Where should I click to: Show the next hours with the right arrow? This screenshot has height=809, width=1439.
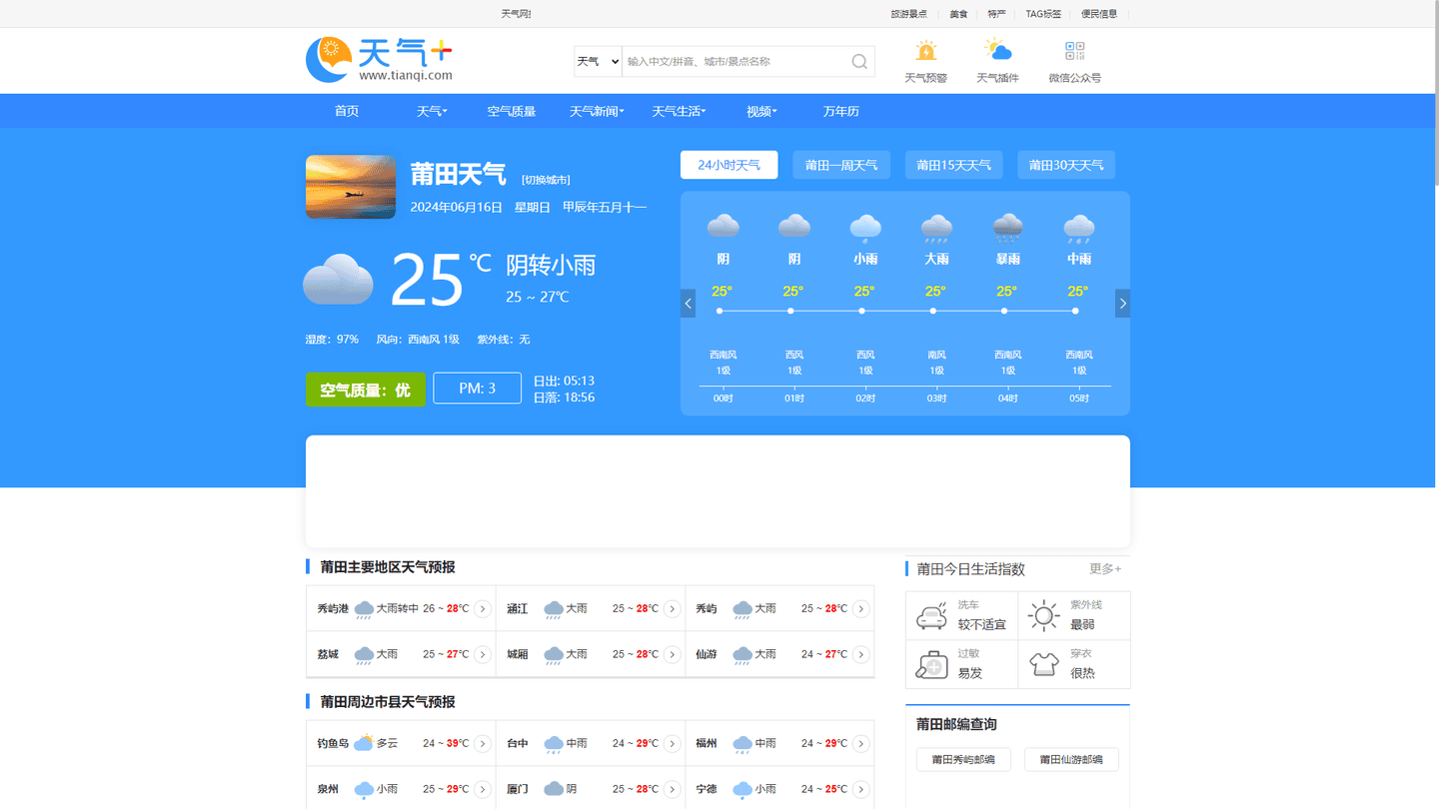1122,304
